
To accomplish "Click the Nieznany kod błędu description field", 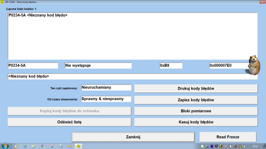I will pyautogui.click(x=133, y=76).
